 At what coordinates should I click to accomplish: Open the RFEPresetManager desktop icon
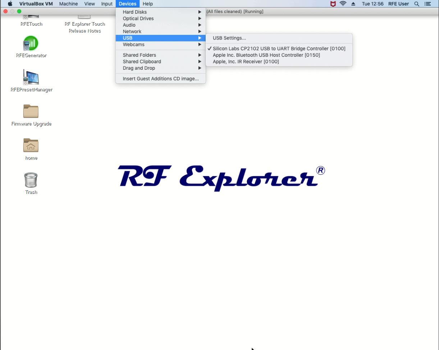(x=31, y=78)
